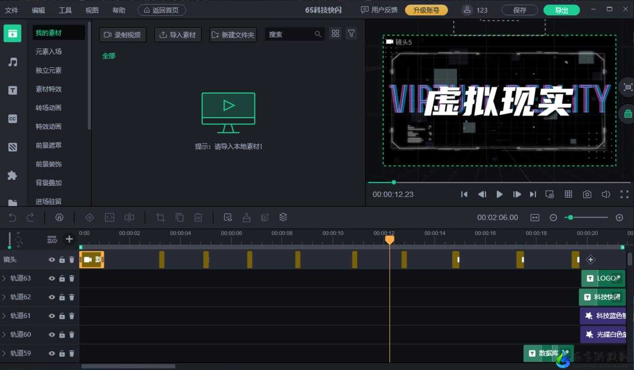
Task: Click the bracketed frame toolbar icon
Action: 109,217
